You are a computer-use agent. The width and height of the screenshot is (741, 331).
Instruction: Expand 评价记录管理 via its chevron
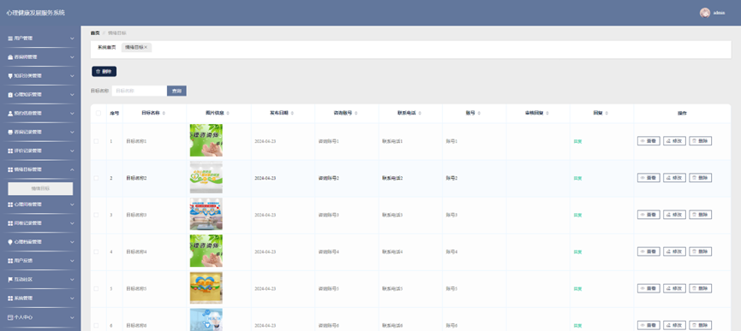coord(72,151)
